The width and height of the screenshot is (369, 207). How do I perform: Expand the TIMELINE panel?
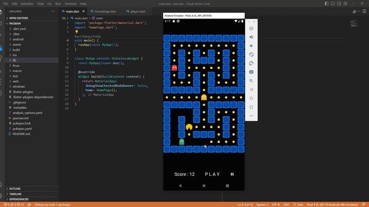[x=32, y=194]
